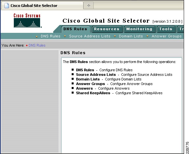Click the red diamond in the breadcrumb

coord(27,46)
